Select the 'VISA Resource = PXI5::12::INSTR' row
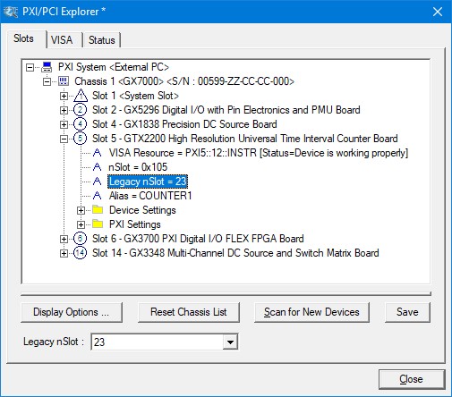This screenshot has height=397, width=452. pyautogui.click(x=259, y=153)
